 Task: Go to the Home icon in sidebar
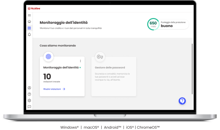point(29,21)
